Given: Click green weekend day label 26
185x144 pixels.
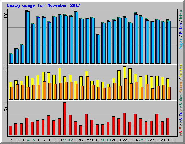Looking at the screenshot, I should coord(146,140).
